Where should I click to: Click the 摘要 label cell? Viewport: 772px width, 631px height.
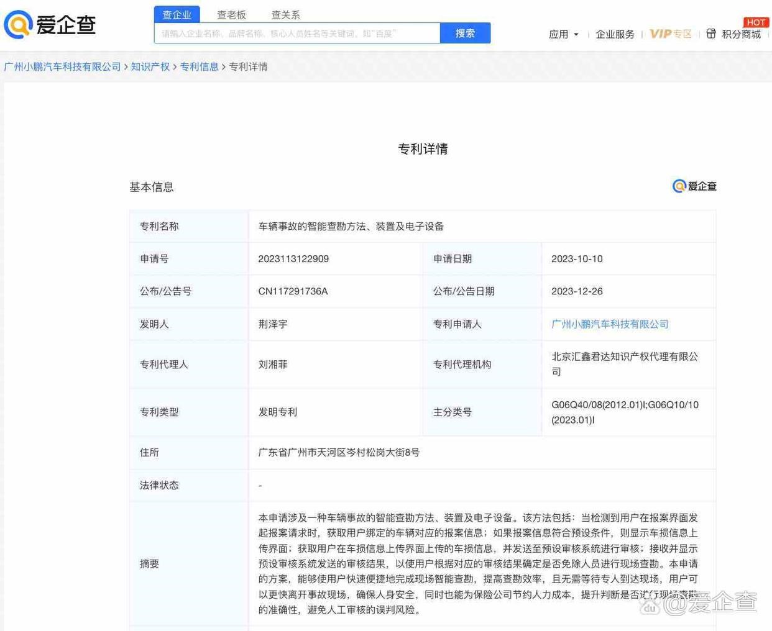coord(189,564)
